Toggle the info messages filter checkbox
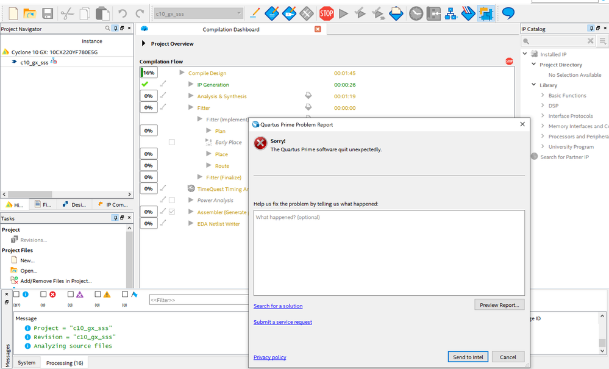609x369 pixels. (x=16, y=295)
